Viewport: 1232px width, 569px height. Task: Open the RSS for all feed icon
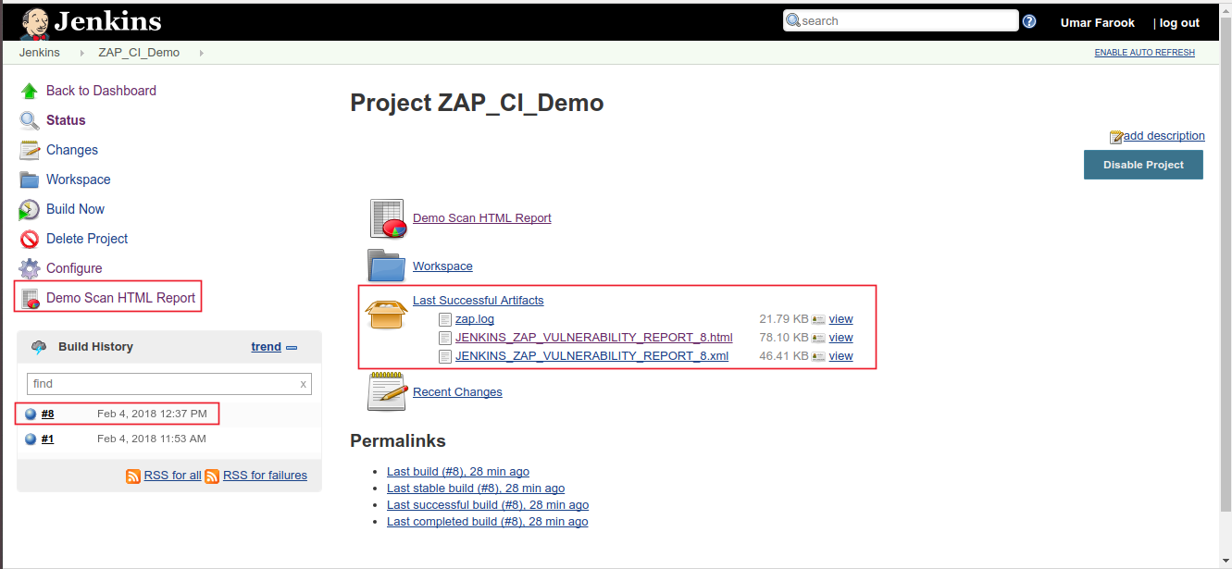pos(133,475)
